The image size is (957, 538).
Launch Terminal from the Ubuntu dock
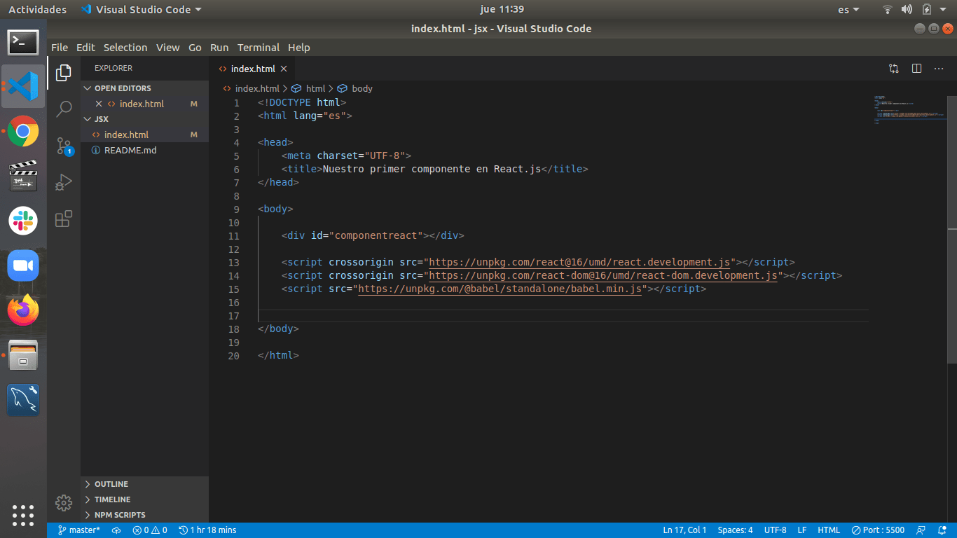[x=23, y=43]
